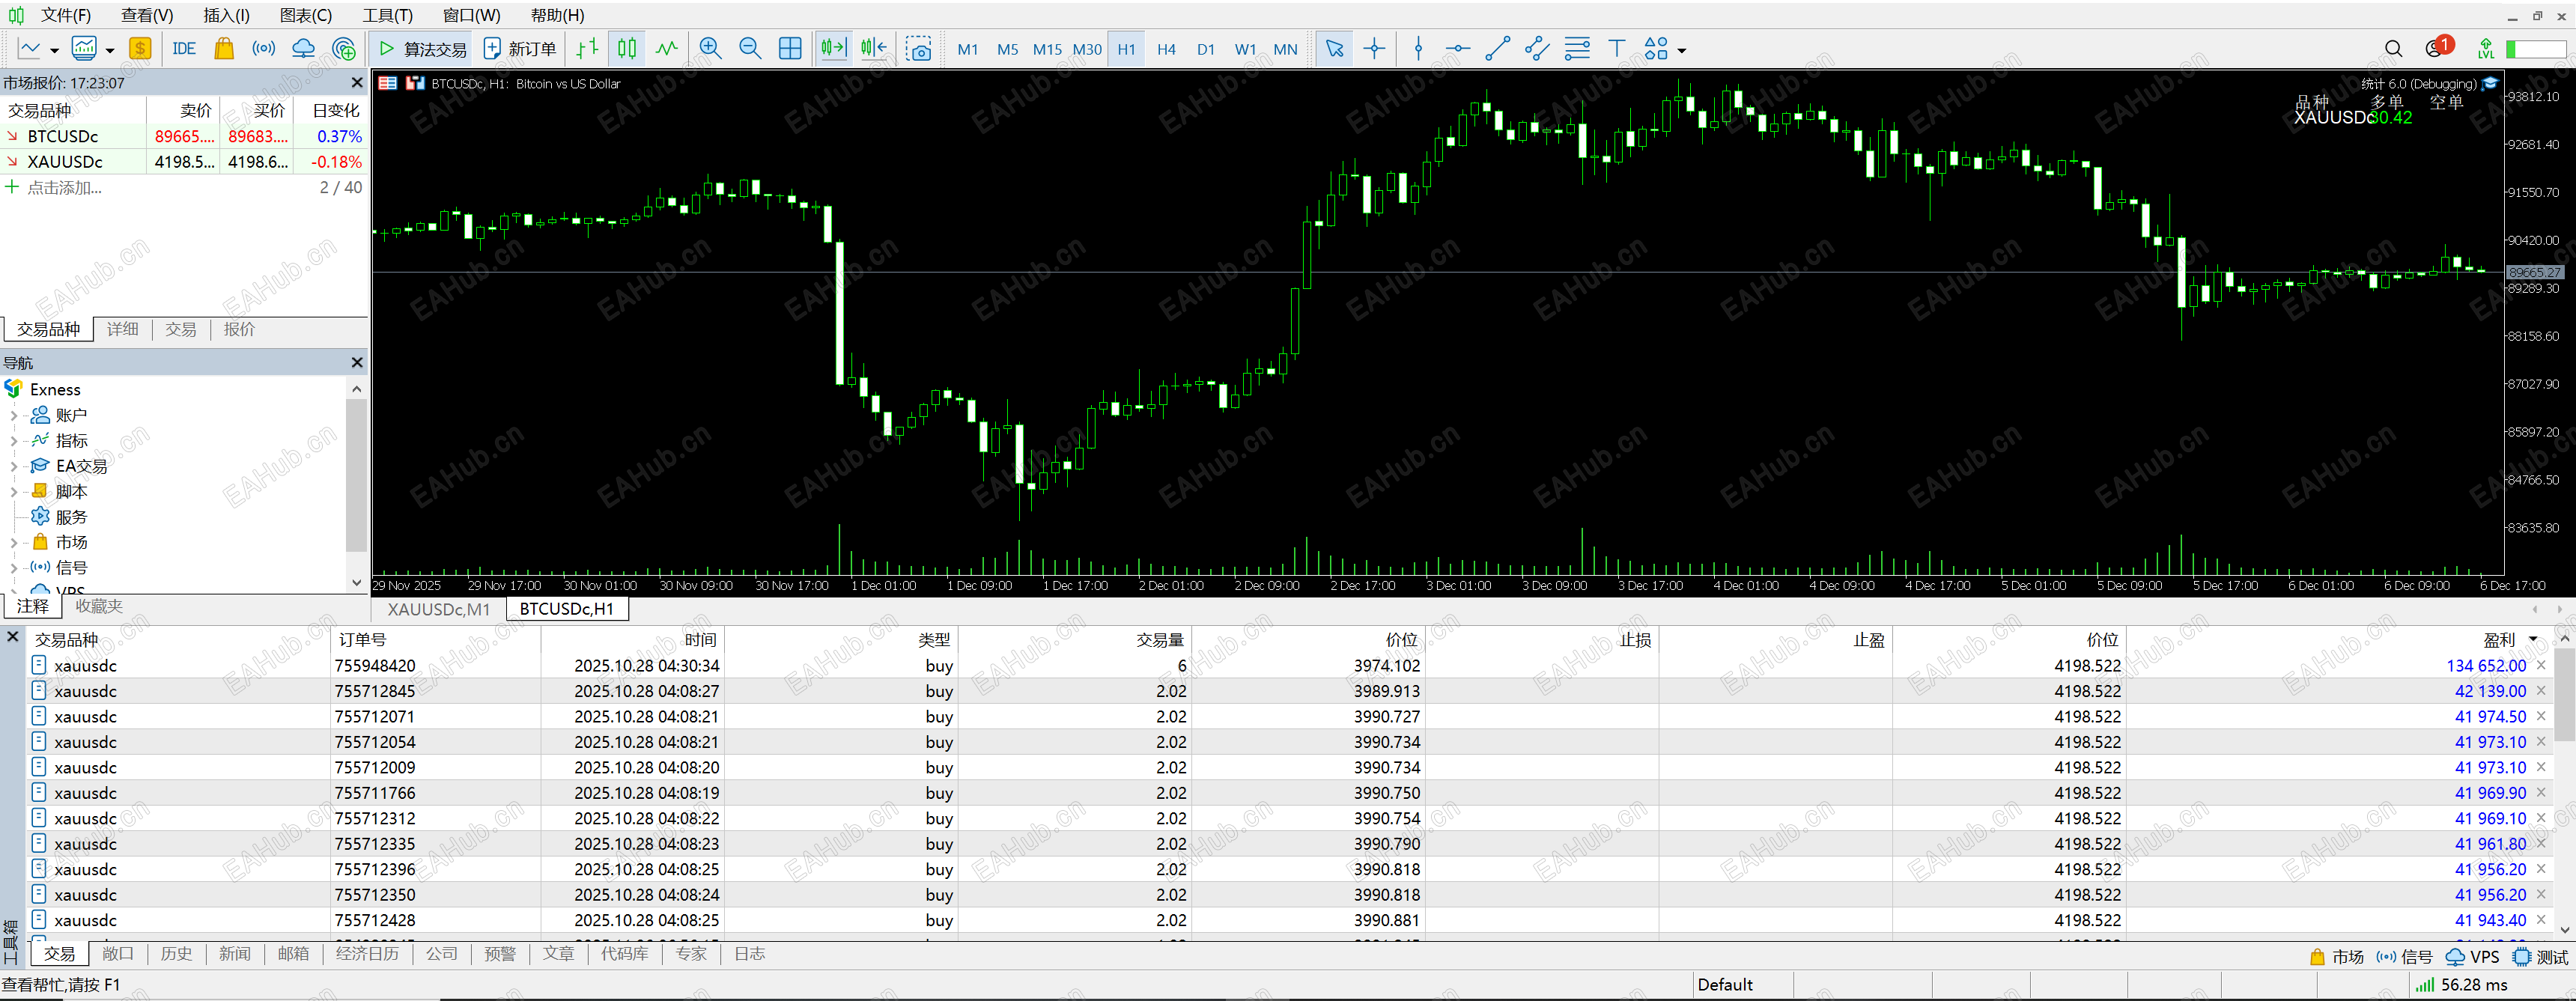The image size is (2576, 1001).
Task: Switch chart to candlestick mode
Action: (x=627, y=49)
